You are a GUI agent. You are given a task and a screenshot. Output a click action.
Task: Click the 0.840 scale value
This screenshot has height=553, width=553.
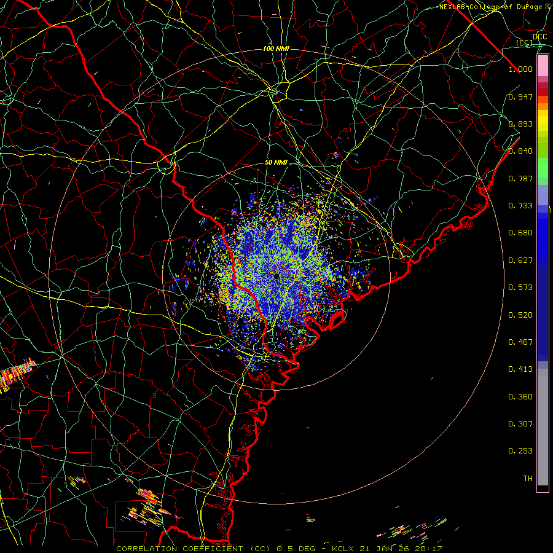pos(520,151)
